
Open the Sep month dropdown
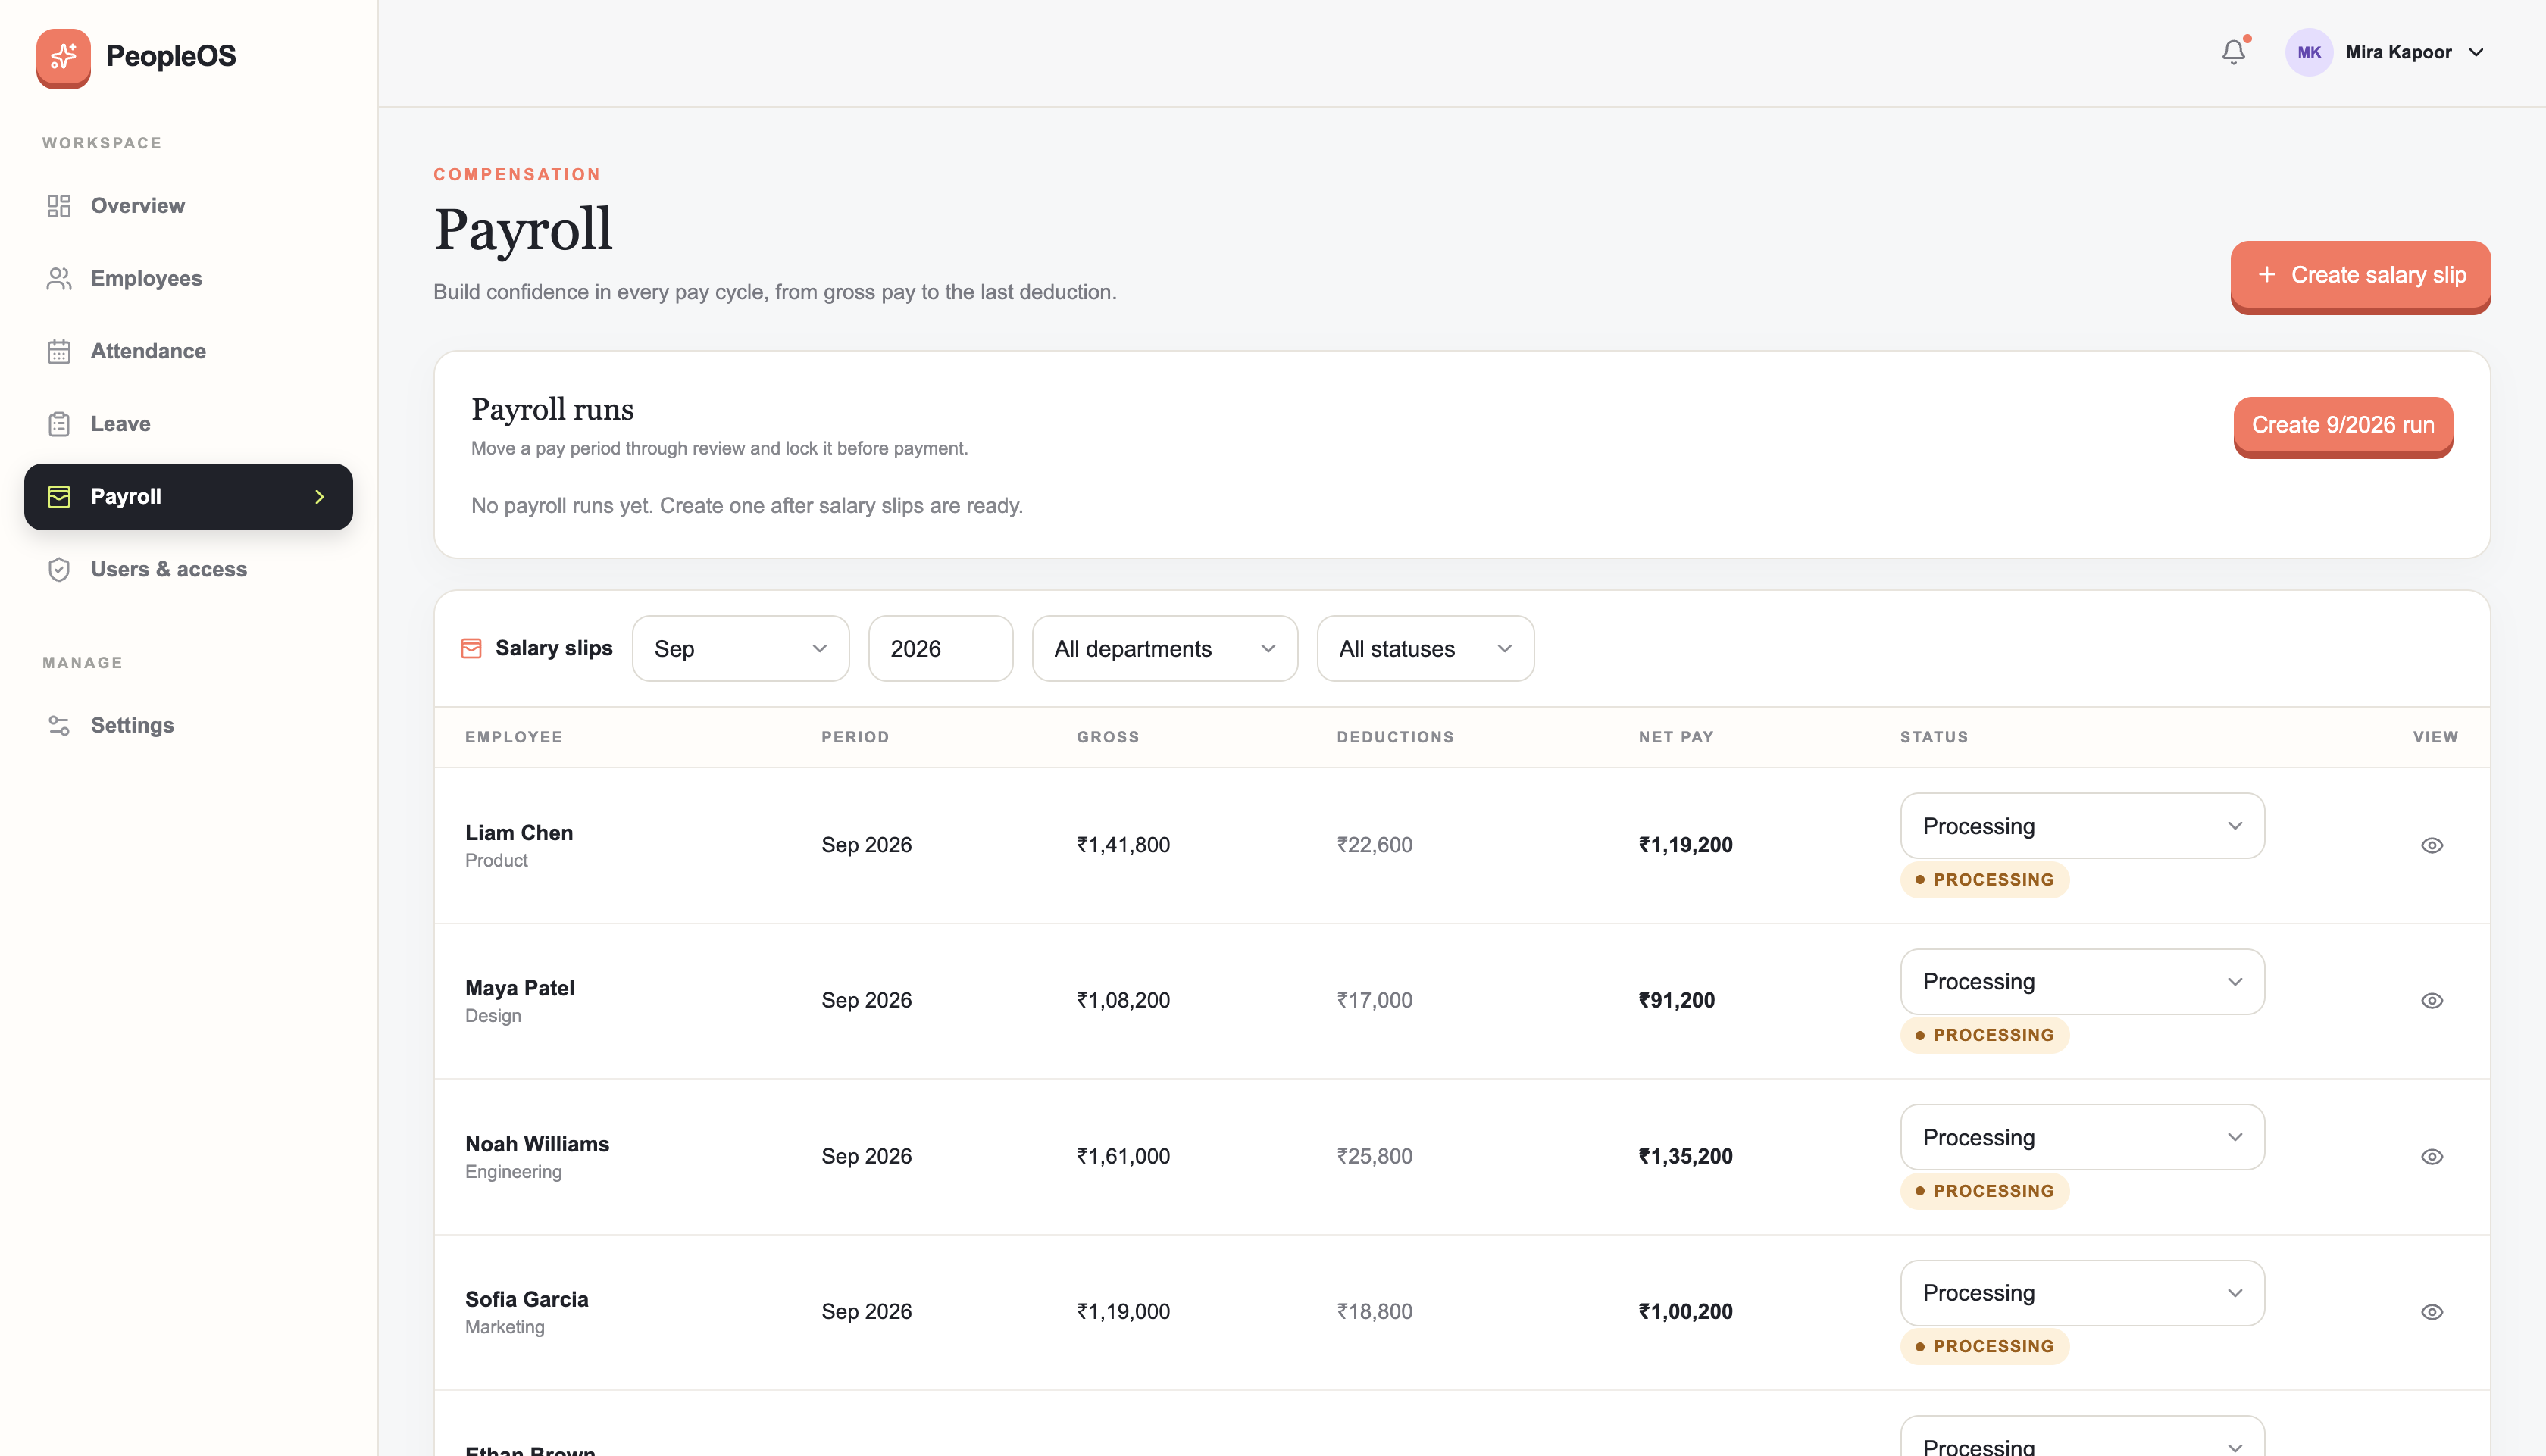pos(740,648)
